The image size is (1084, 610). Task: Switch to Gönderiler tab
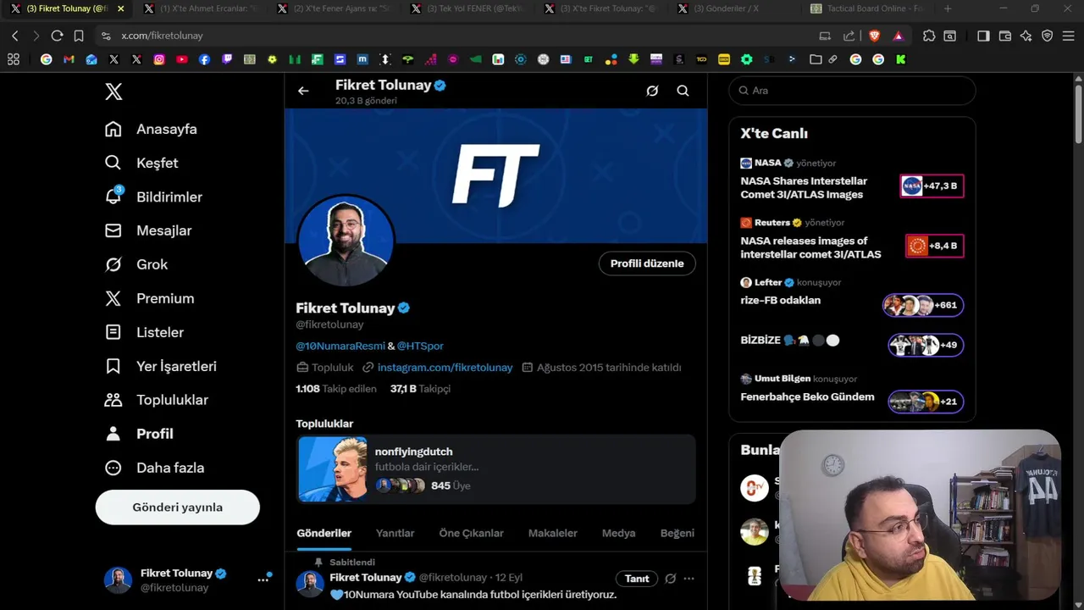coord(324,533)
